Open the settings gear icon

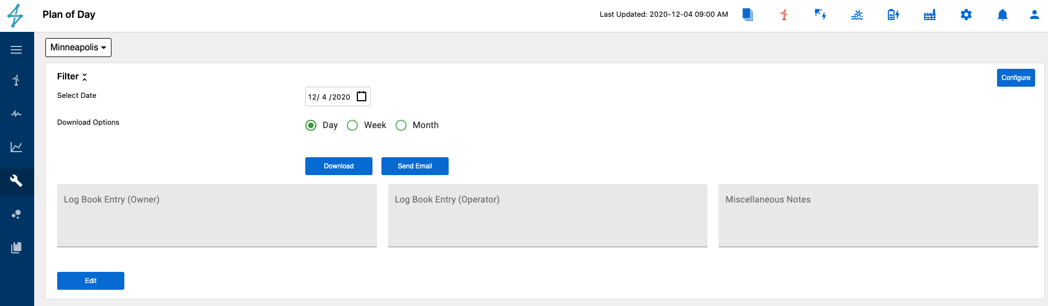(966, 15)
